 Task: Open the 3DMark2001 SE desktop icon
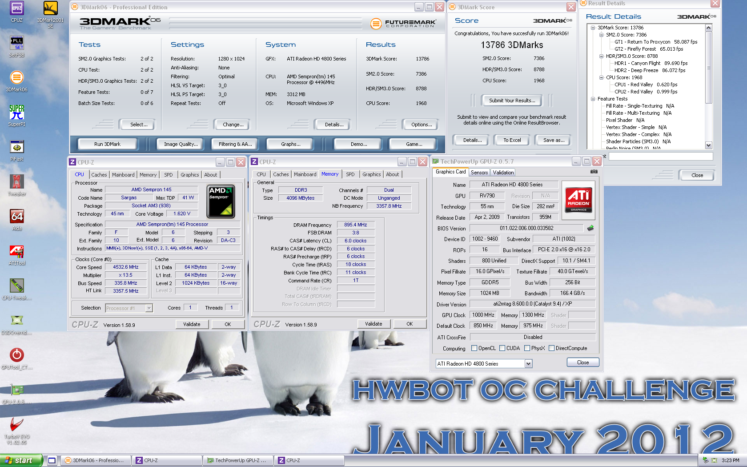tap(50, 14)
